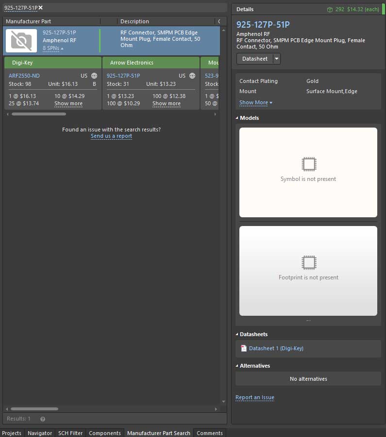This screenshot has width=386, height=437.
Task: Click the PDF icon next to Datasheet 1
Action: [x=244, y=348]
